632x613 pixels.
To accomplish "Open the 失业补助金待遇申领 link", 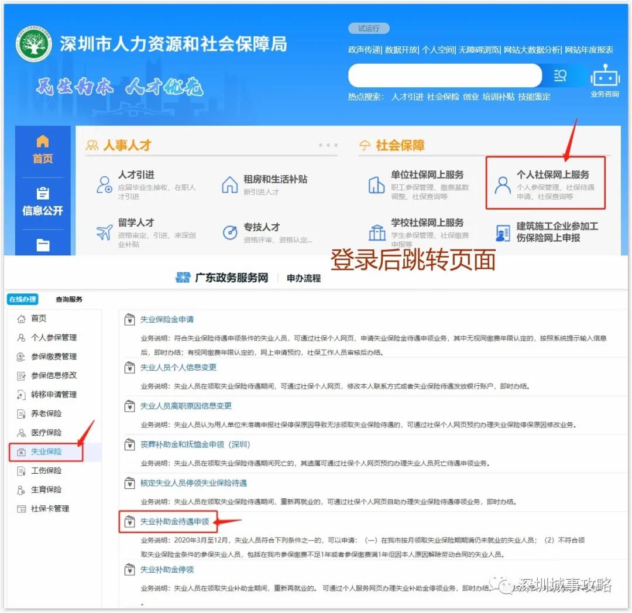I will 174,520.
